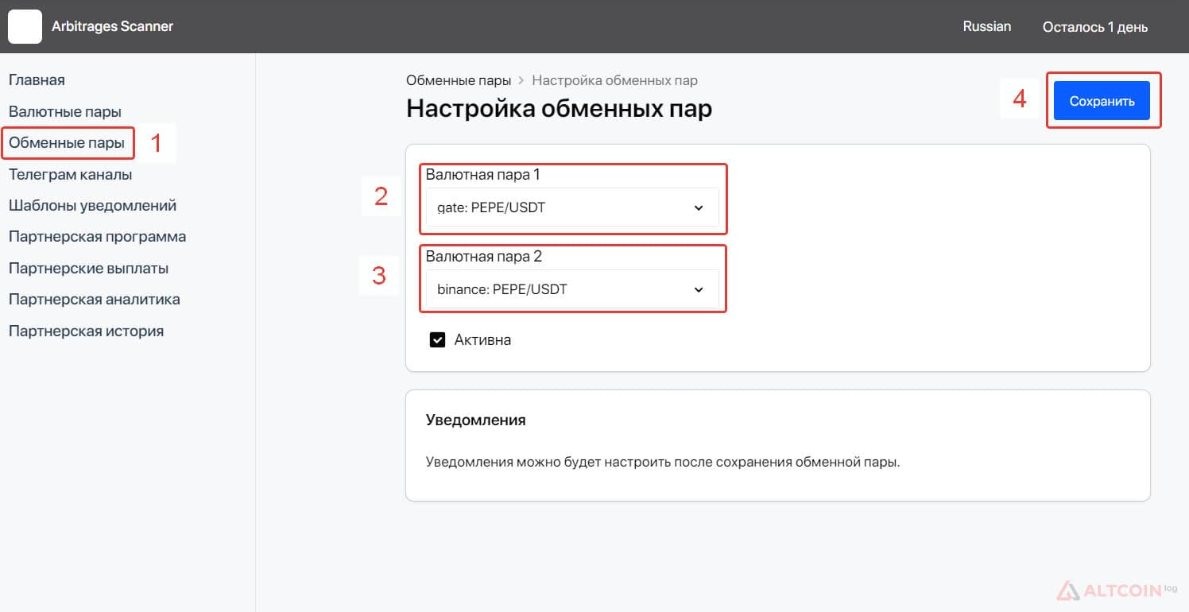Open Телеграм каналы section
1189x612 pixels.
(71, 174)
